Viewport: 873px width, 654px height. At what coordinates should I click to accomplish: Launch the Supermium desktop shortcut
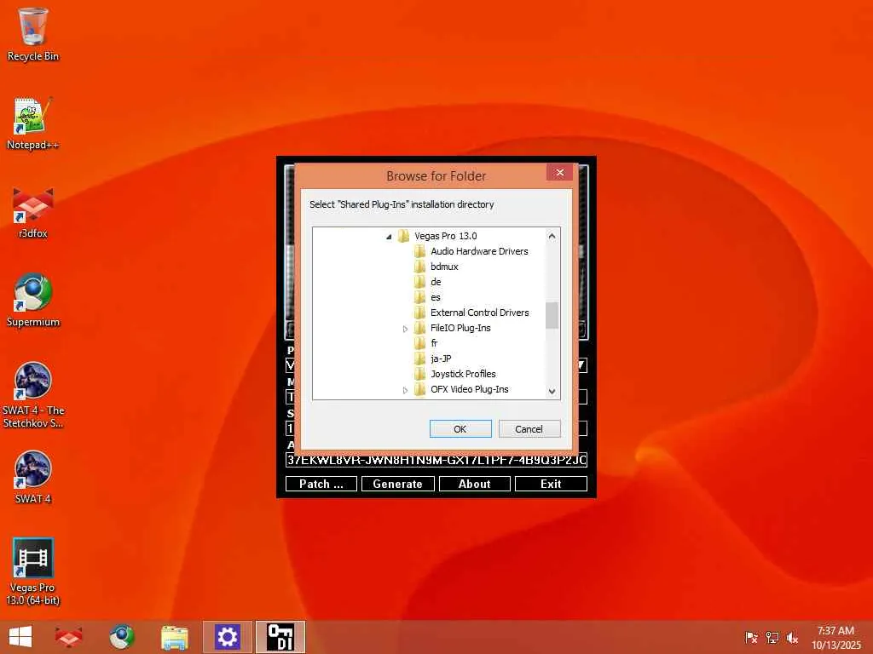point(33,301)
